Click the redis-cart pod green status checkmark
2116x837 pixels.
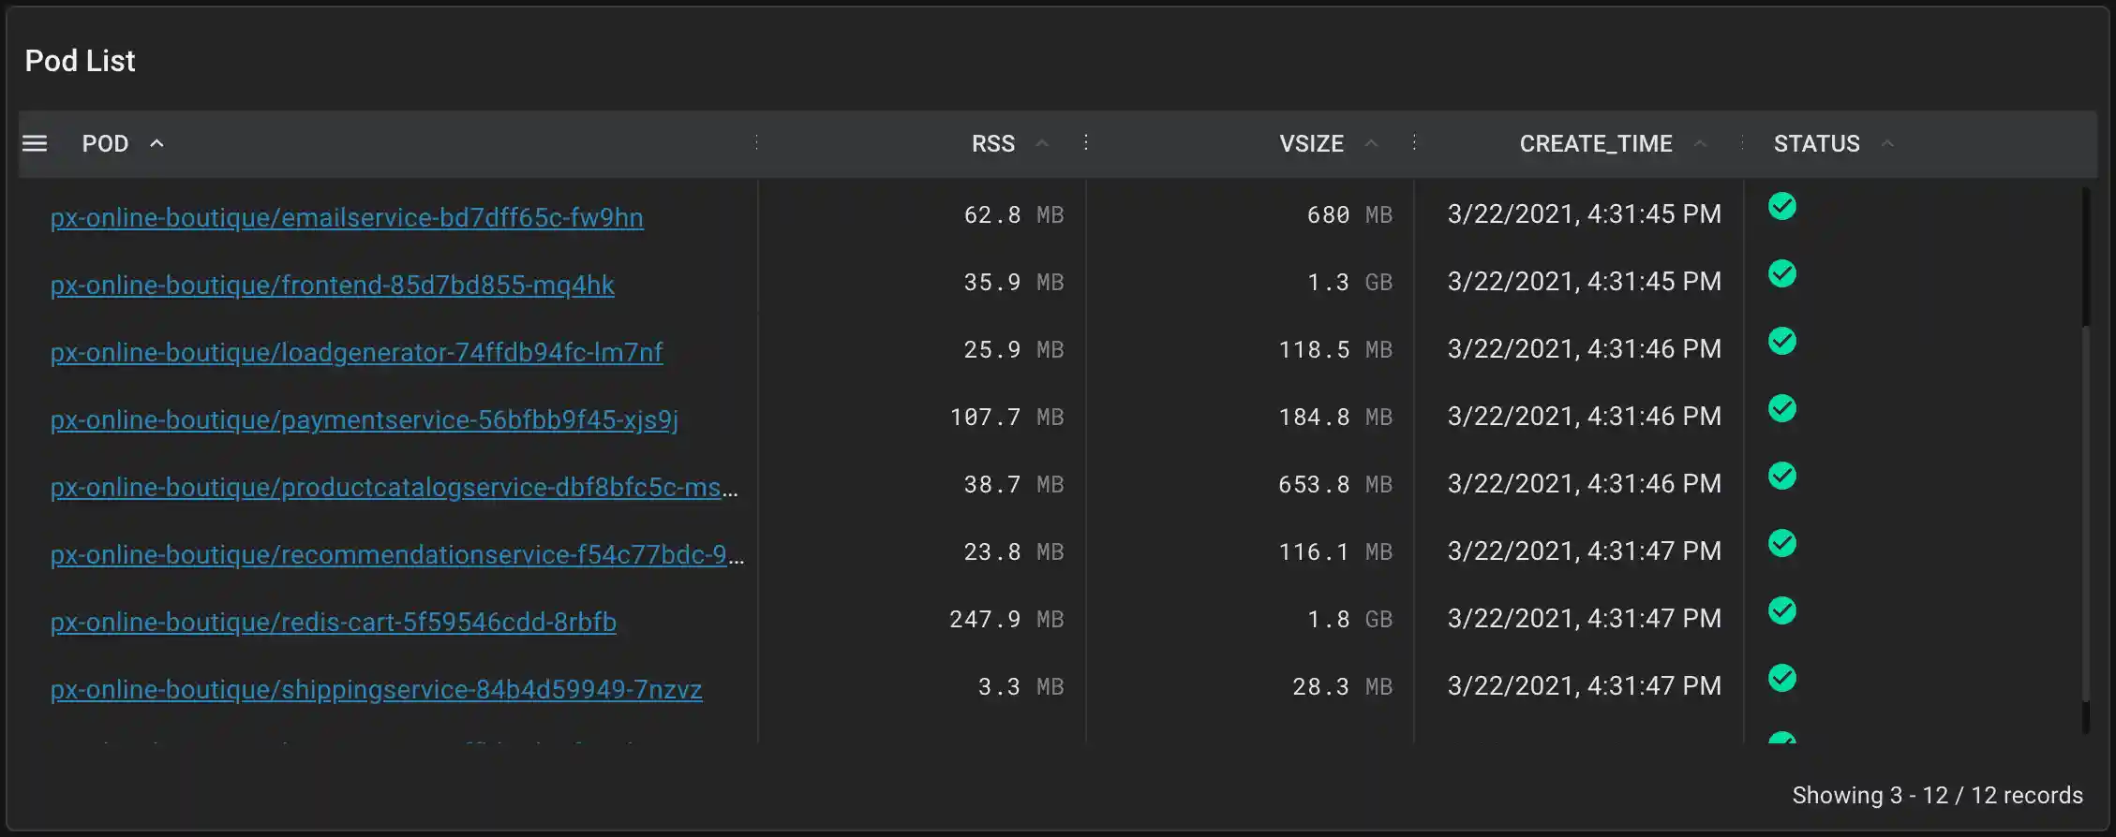click(1781, 610)
